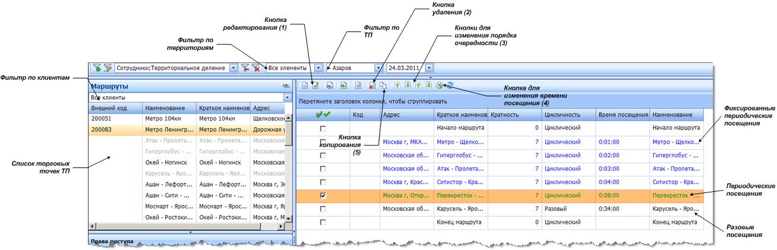Click the Гиперглобус short name link in the visits table

(x=460, y=155)
